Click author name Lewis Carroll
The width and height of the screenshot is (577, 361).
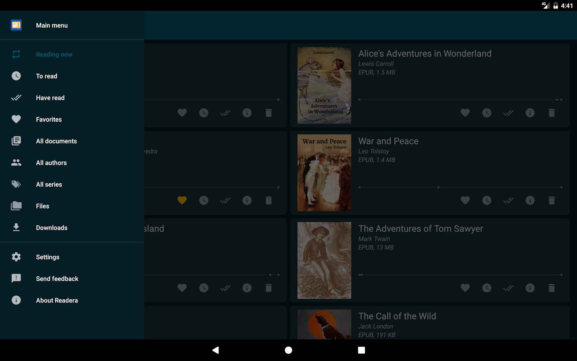(376, 64)
